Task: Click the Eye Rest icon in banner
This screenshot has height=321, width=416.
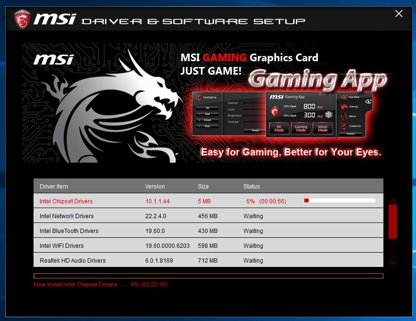Action: [x=344, y=97]
